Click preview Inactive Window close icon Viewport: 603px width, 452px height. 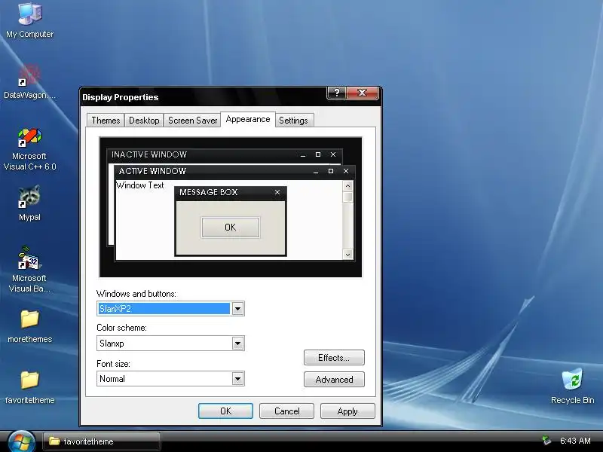pyautogui.click(x=333, y=154)
